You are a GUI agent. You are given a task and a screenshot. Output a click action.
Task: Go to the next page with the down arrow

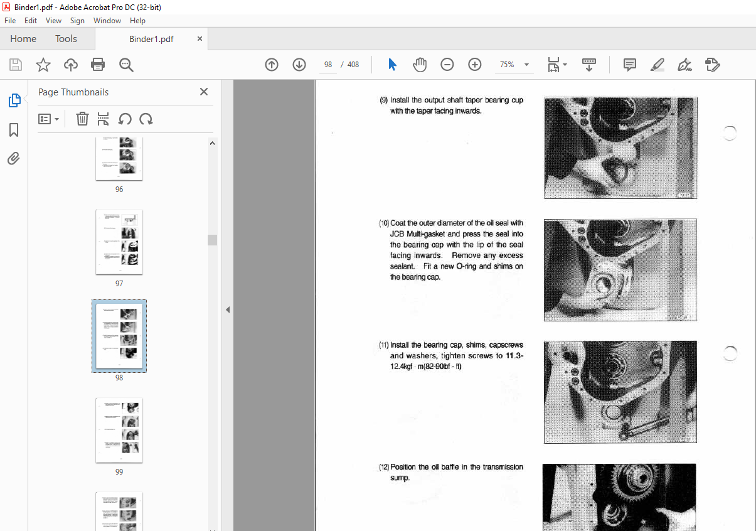[x=299, y=65]
